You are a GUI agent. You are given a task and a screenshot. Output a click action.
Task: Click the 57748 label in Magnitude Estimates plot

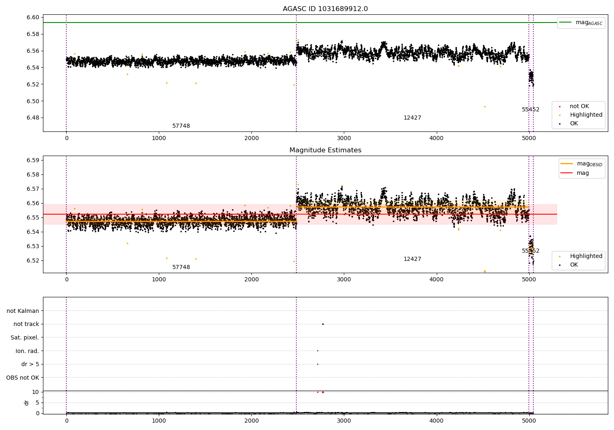[181, 267]
